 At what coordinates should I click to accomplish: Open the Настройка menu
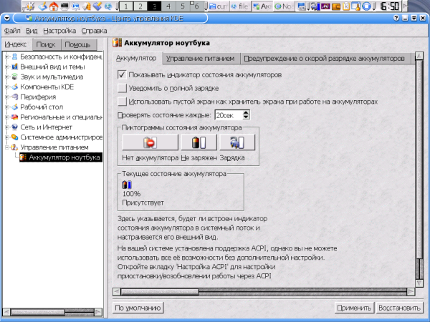(x=59, y=31)
